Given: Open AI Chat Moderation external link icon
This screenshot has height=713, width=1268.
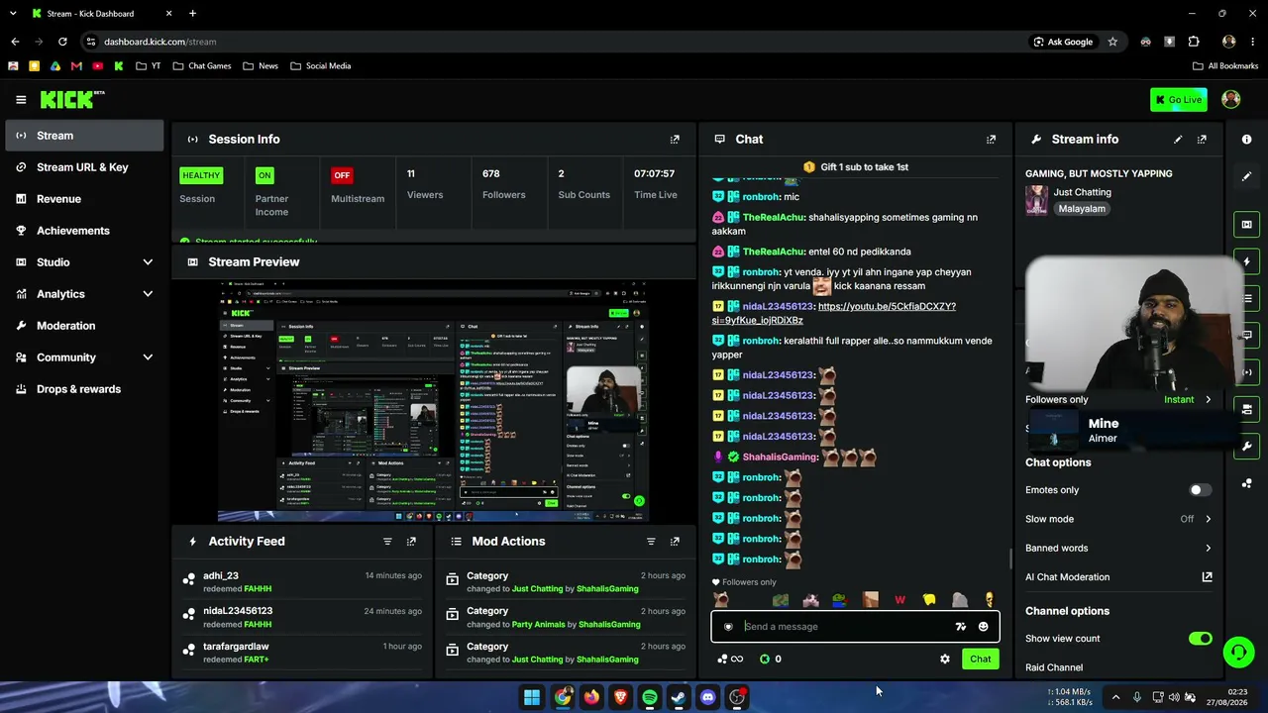Looking at the screenshot, I should coord(1207,577).
